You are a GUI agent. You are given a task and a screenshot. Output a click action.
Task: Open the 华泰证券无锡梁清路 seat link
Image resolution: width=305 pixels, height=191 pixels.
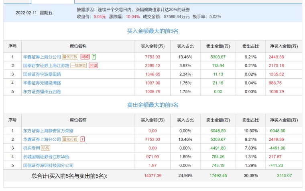[42, 83]
